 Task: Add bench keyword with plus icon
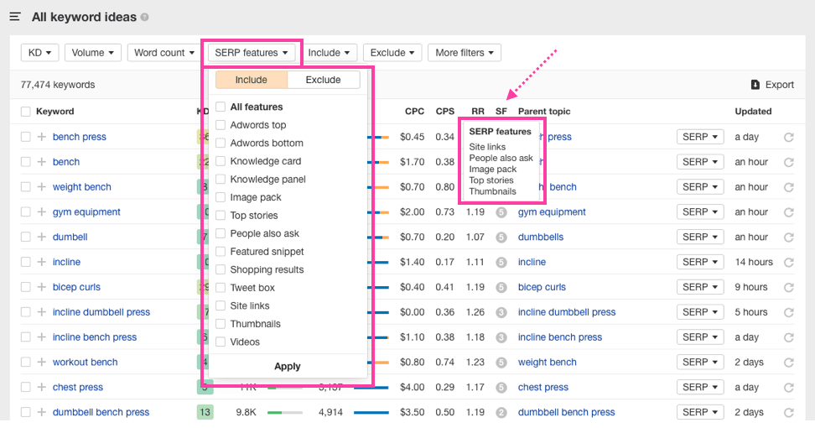tap(42, 162)
